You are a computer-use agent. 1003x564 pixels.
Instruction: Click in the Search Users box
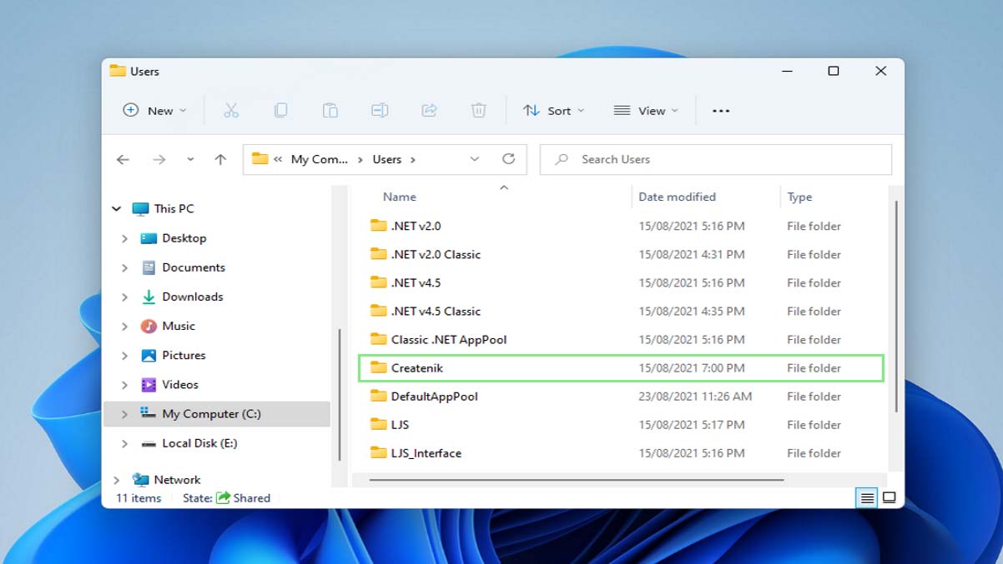[x=716, y=159]
